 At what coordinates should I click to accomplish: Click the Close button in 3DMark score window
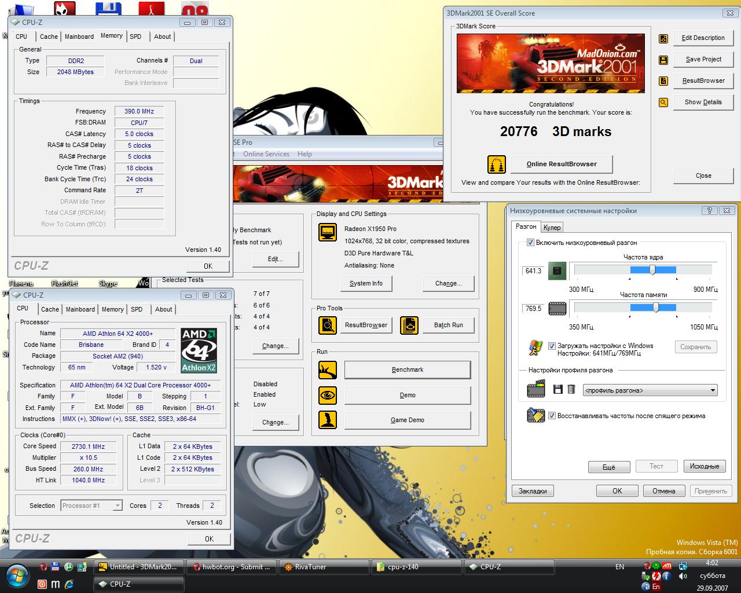tap(703, 175)
